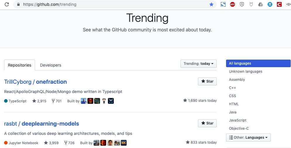Screen dimensions: 291x148
Task: Click first contributor avatar for onefraction
Action: [84, 101]
